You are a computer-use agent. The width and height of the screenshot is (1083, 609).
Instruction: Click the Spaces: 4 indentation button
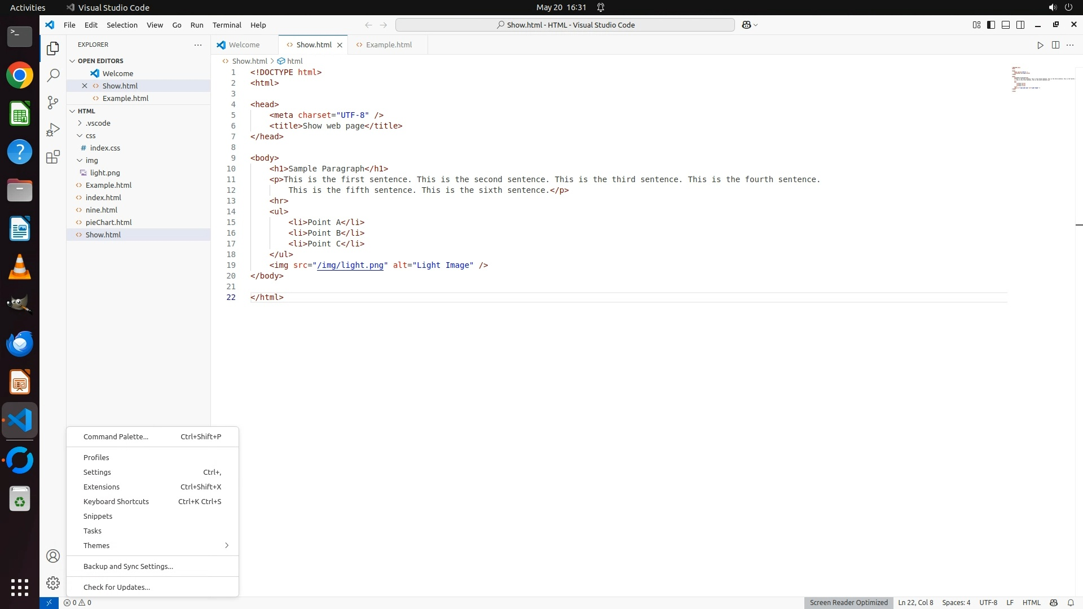coord(956,602)
